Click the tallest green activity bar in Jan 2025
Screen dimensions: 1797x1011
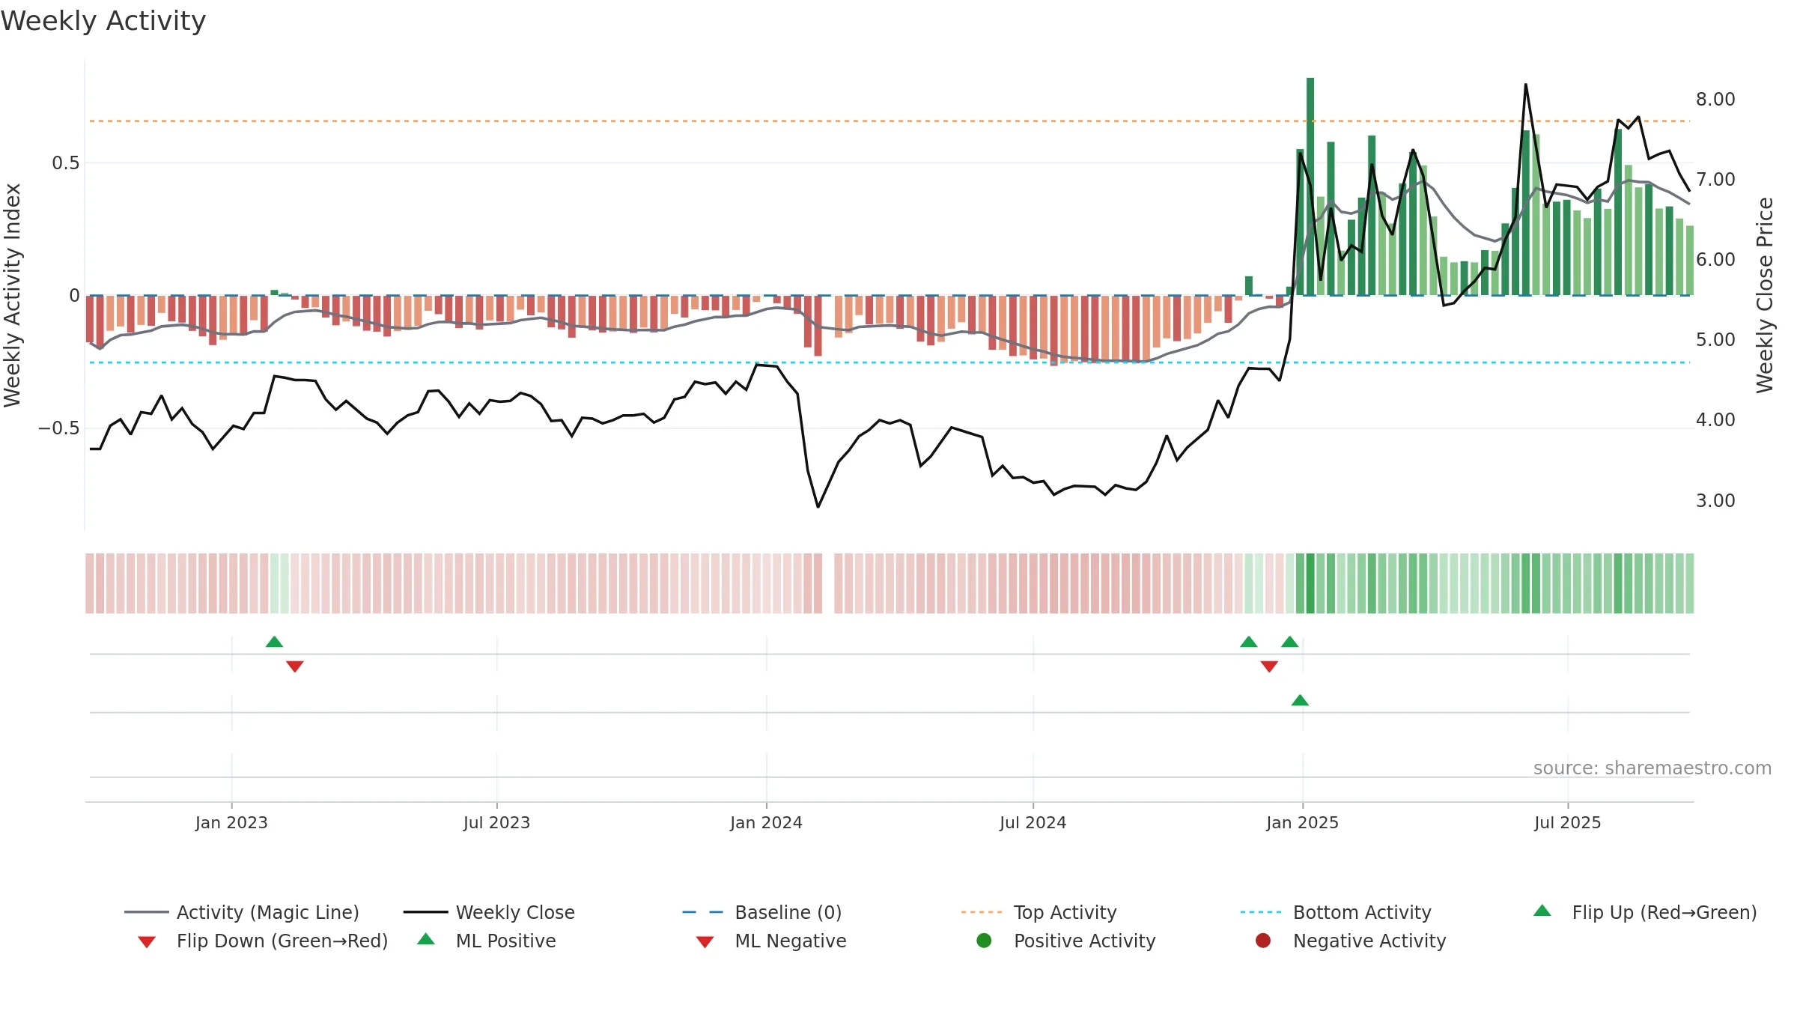pos(1310,186)
